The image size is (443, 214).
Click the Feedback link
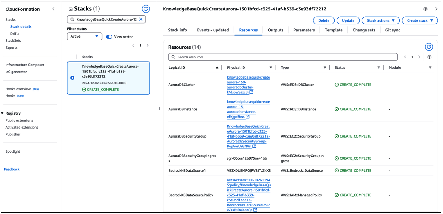12,169
